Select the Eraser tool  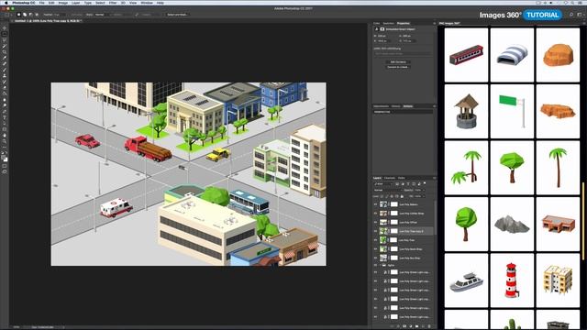coord(5,88)
